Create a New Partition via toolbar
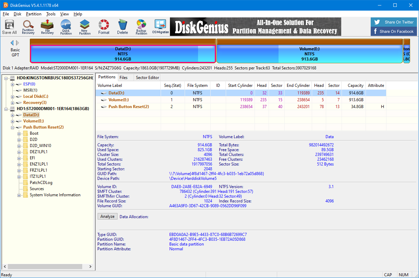This screenshot has height=278, width=419. 85,27
